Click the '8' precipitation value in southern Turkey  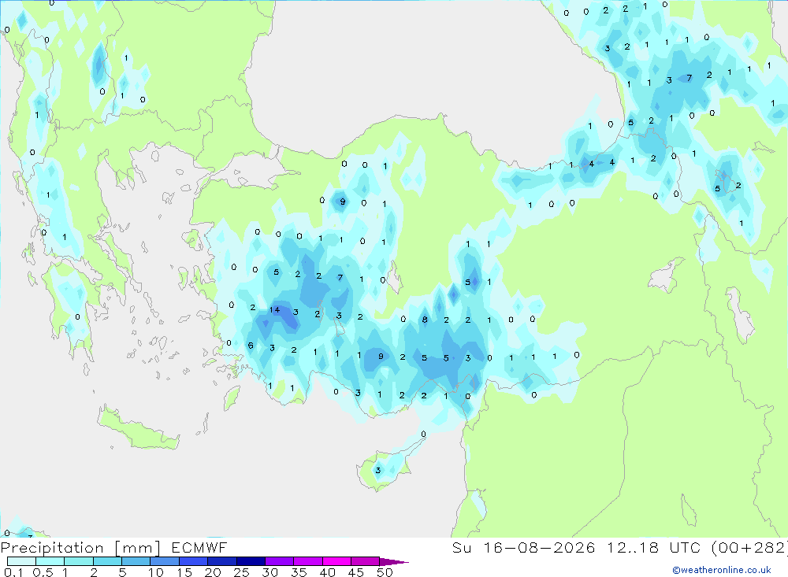point(425,320)
